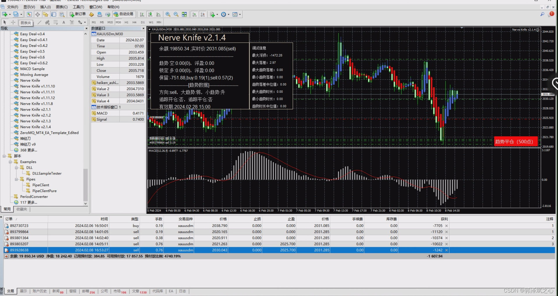The image size is (558, 296).
Task: Close the 导航 navigator panel
Action: point(86,28)
